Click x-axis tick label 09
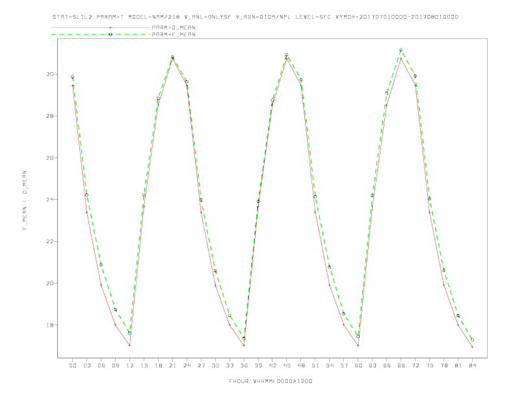 tap(116, 365)
